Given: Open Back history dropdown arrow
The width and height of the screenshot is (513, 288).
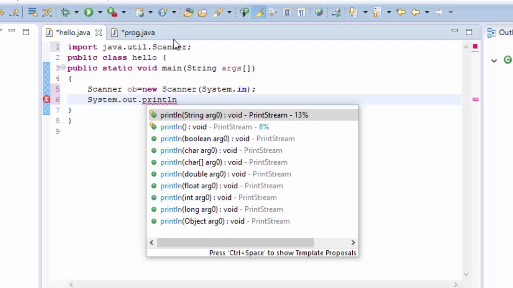Looking at the screenshot, I should (427, 12).
